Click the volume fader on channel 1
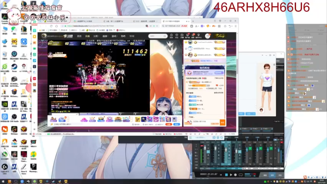 coord(205,148)
